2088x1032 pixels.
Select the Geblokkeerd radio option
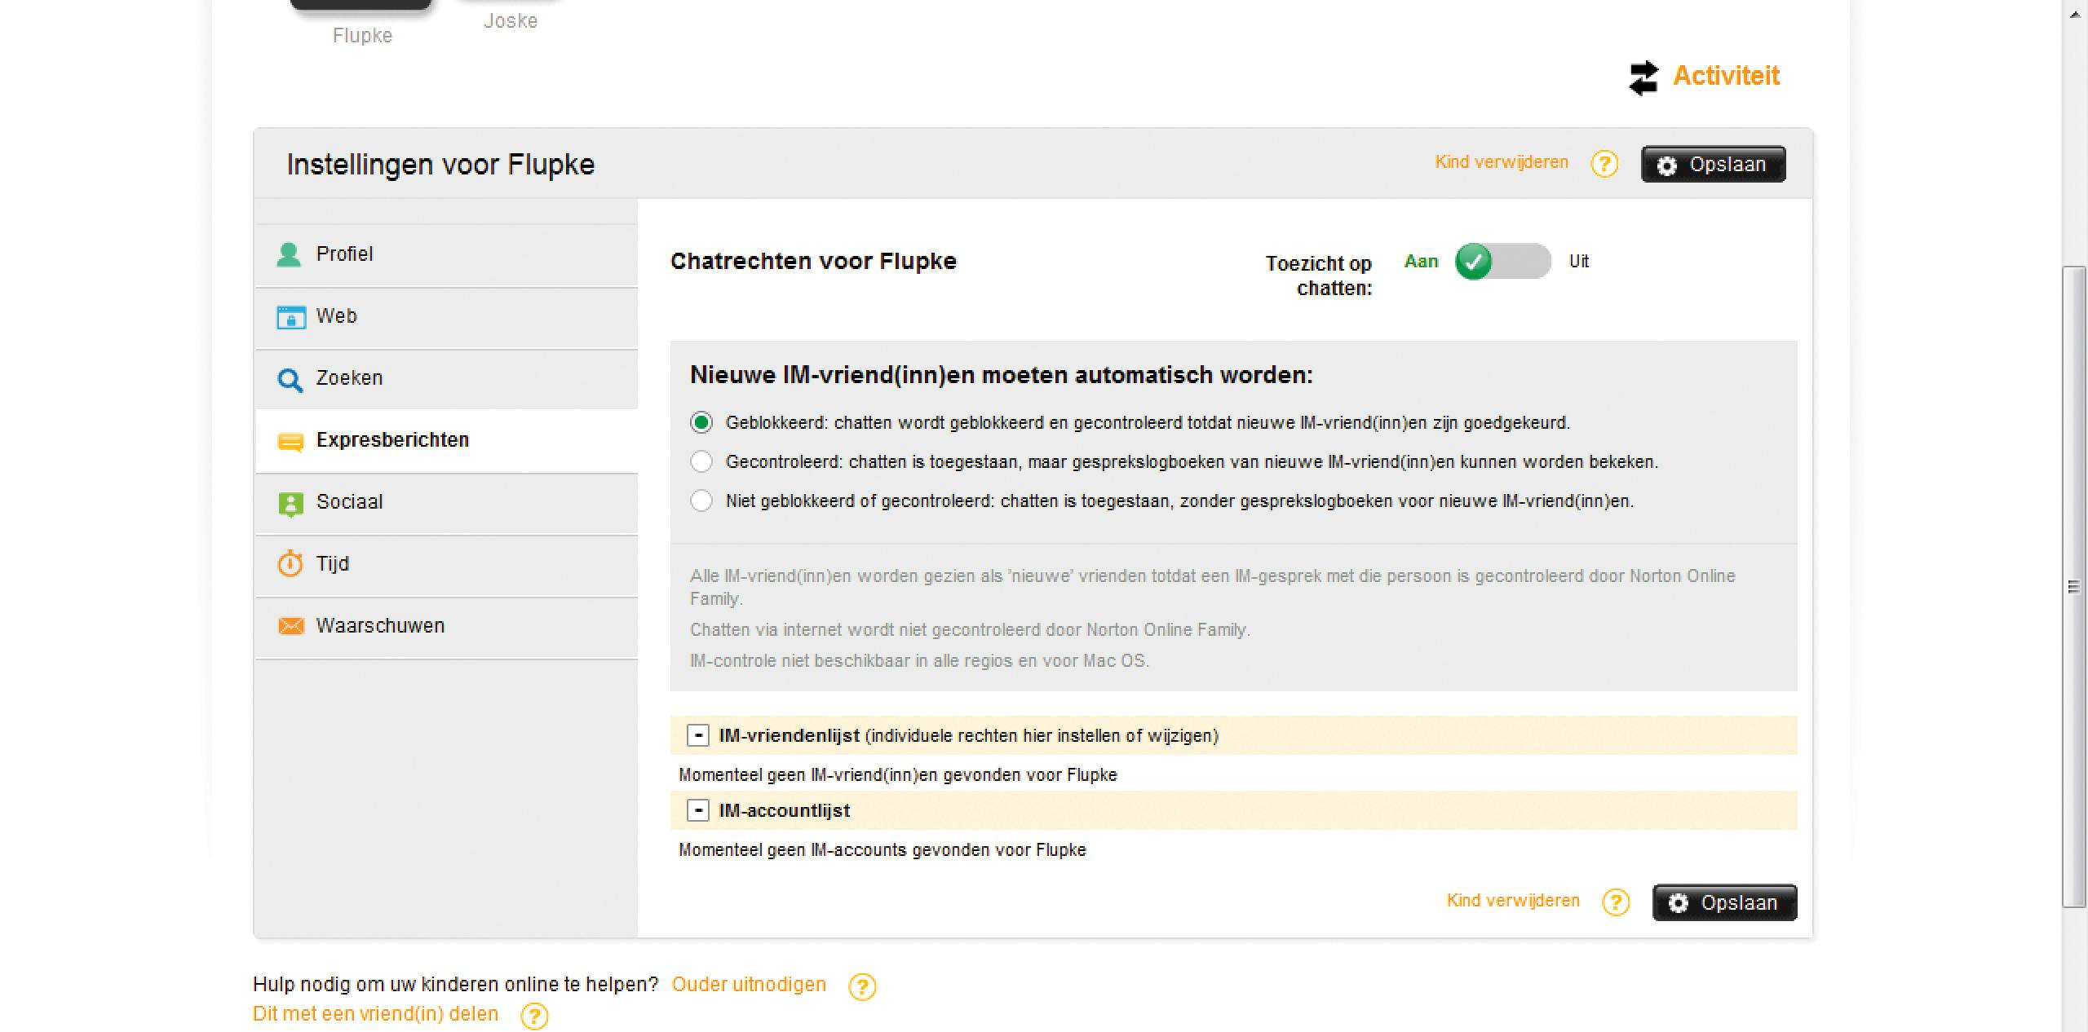pos(701,422)
